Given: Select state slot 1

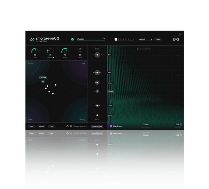Looking at the screenshot, I should click(116, 39).
